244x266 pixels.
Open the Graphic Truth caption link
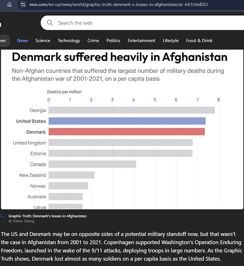[47, 216]
